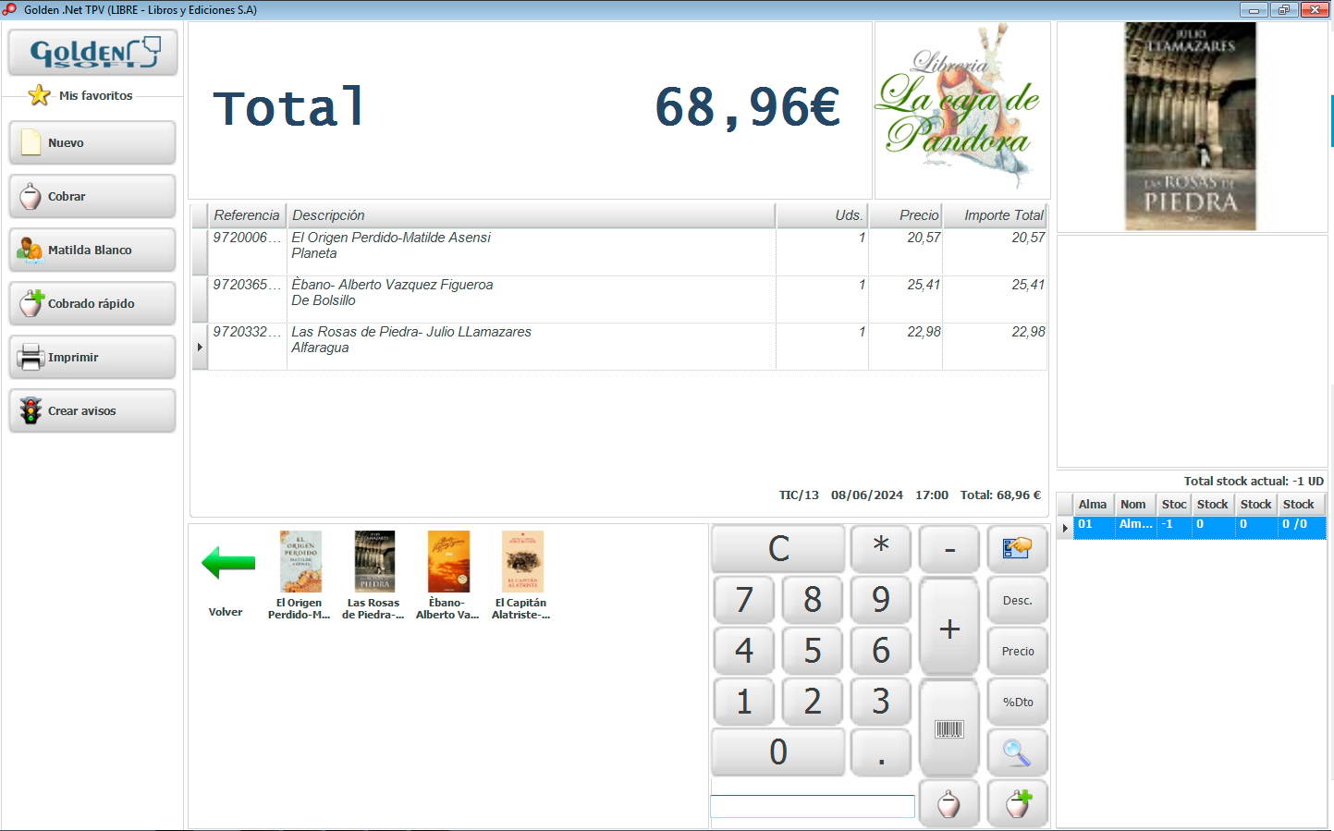This screenshot has height=831, width=1334.
Task: Tap the plus key on the keypad
Action: 949,628
